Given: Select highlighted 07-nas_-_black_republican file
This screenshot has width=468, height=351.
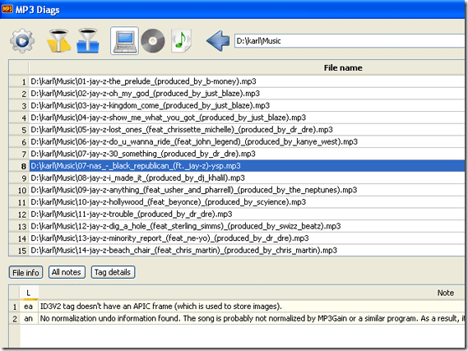Looking at the screenshot, I should tap(247, 166).
